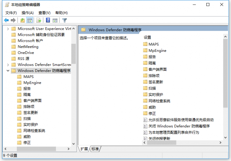231x161 pixels.
Task: Switch to the 标准 tab
Action: (95, 149)
